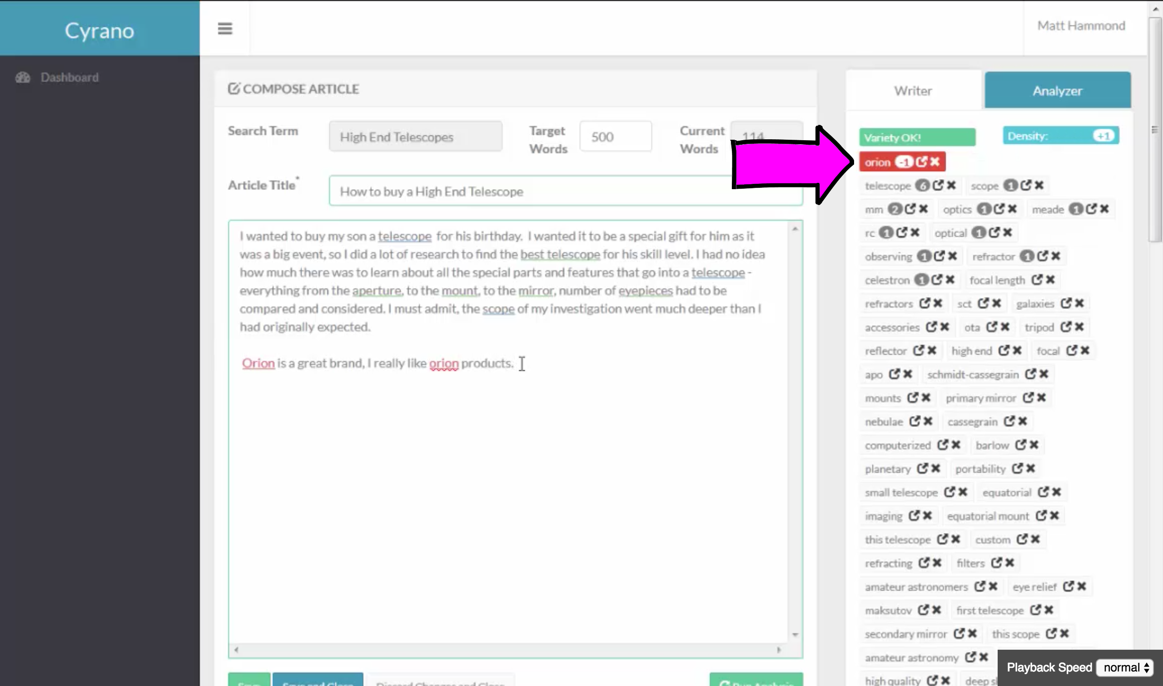Viewport: 1163px width, 686px height.
Task: Open external link for focal length
Action: (x=1037, y=279)
